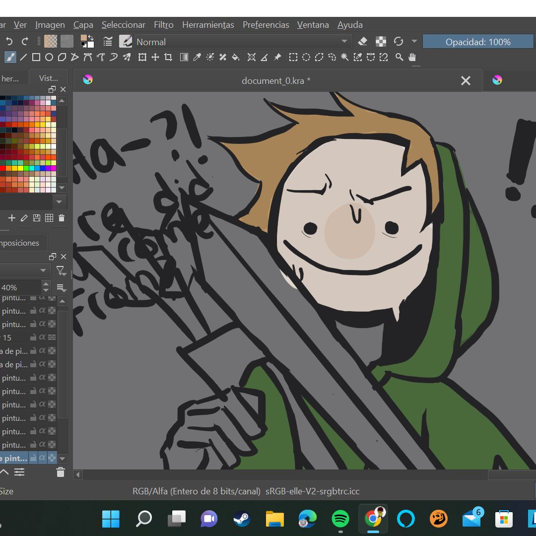Open the brush preset chooser
This screenshot has width=536, height=536.
[x=126, y=41]
